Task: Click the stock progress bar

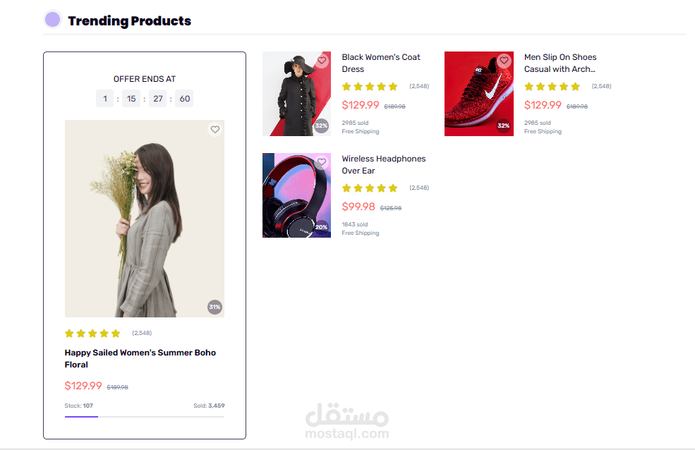Action: pos(144,417)
